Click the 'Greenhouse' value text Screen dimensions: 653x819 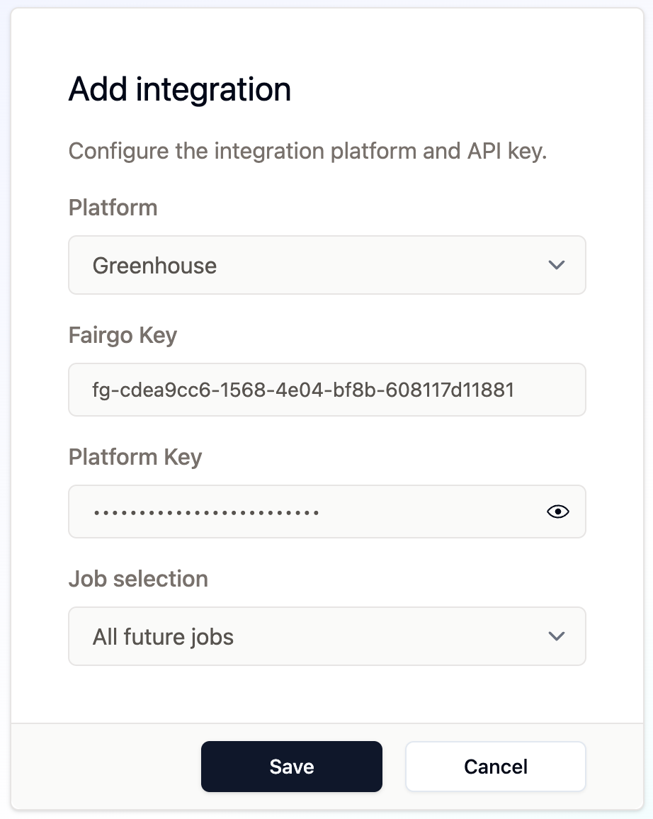pyautogui.click(x=154, y=266)
